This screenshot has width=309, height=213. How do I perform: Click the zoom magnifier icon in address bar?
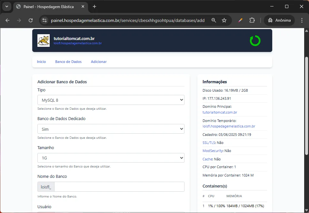click(214, 20)
